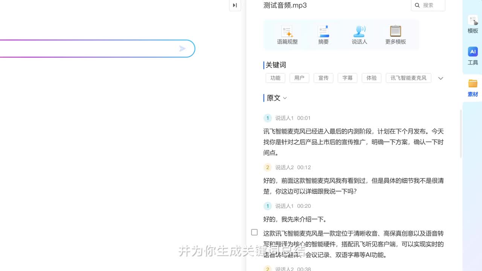Collapse panel with the skip arrow button
This screenshot has width=482, height=271.
click(235, 5)
